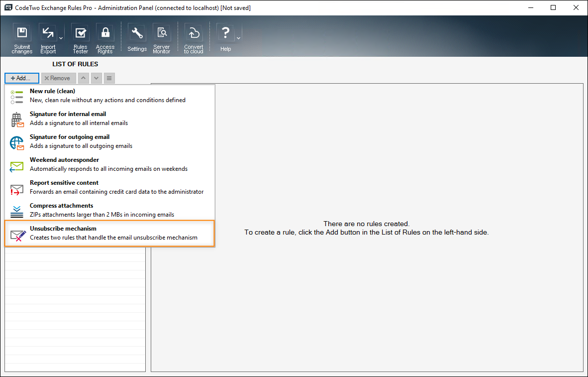This screenshot has height=377, width=588.
Task: Close the Administration Panel window
Action: tap(576, 7)
